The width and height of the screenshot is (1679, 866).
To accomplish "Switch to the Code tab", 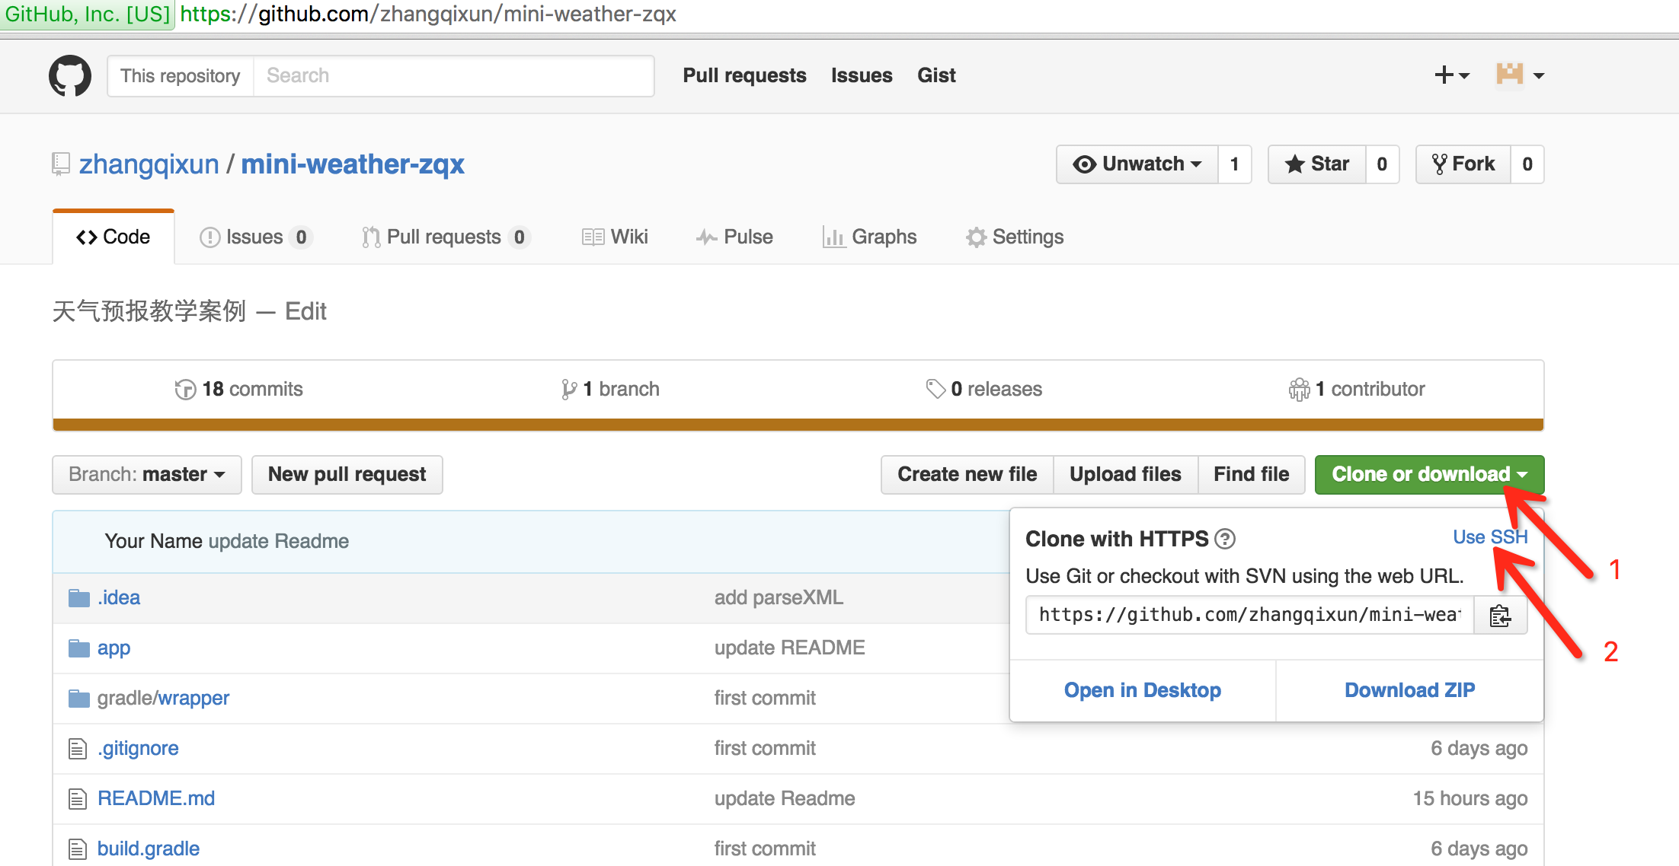I will 114,237.
